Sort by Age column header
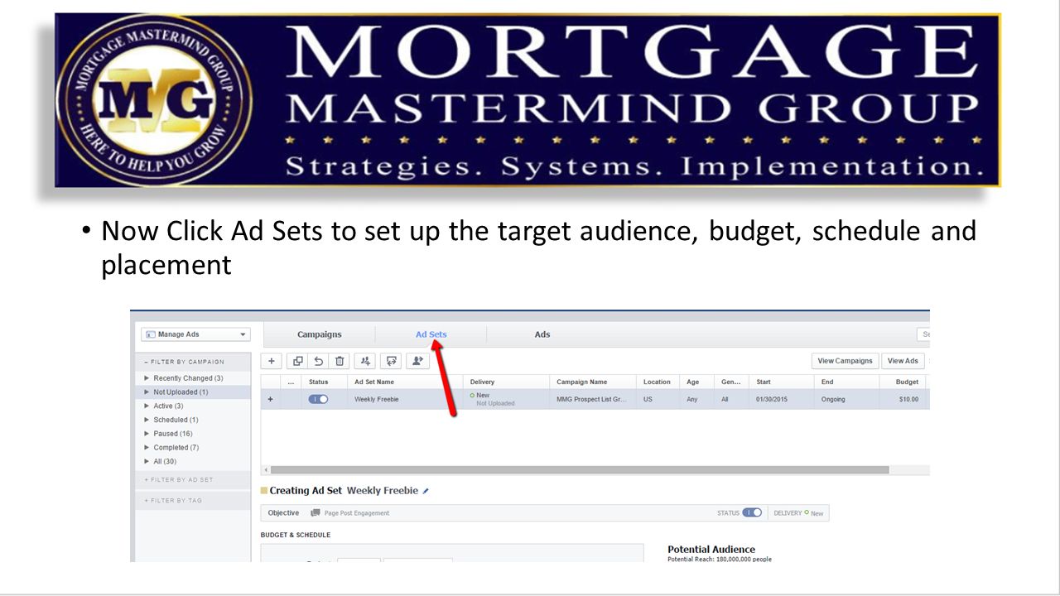Viewport: 1060px width, 596px height. (696, 382)
